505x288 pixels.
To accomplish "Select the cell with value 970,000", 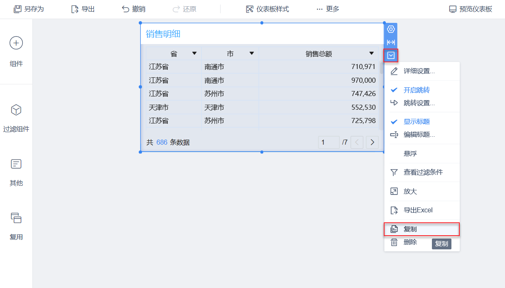I will point(319,80).
